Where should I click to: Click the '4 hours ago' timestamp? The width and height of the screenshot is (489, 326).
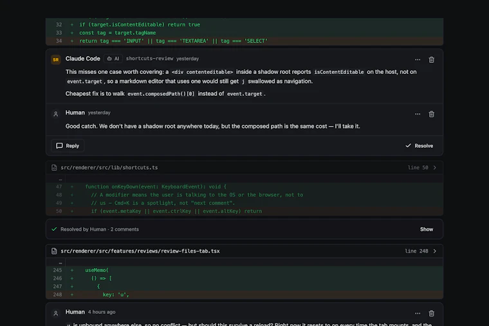pyautogui.click(x=102, y=312)
